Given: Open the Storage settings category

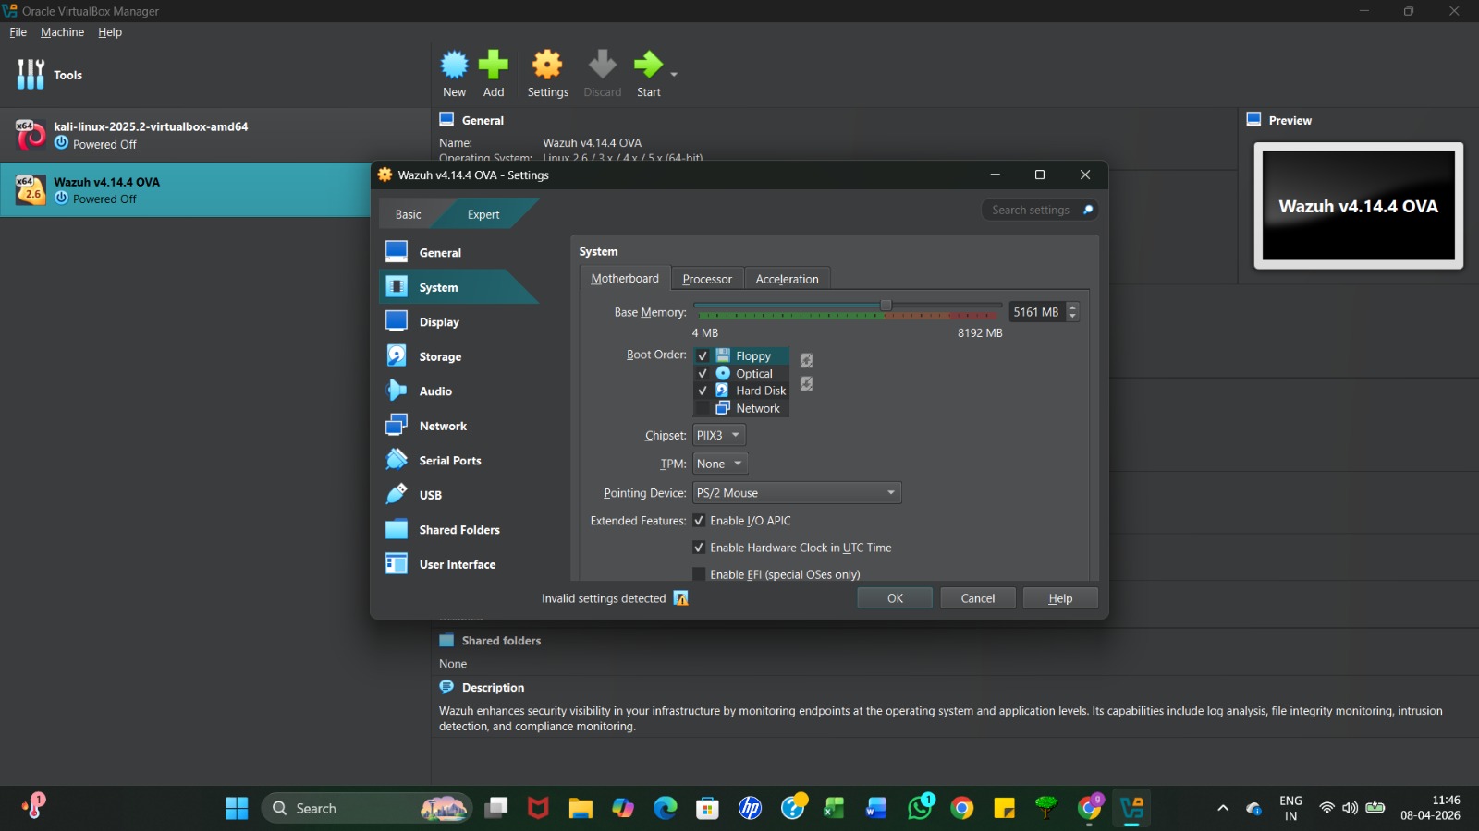Looking at the screenshot, I should pyautogui.click(x=458, y=356).
